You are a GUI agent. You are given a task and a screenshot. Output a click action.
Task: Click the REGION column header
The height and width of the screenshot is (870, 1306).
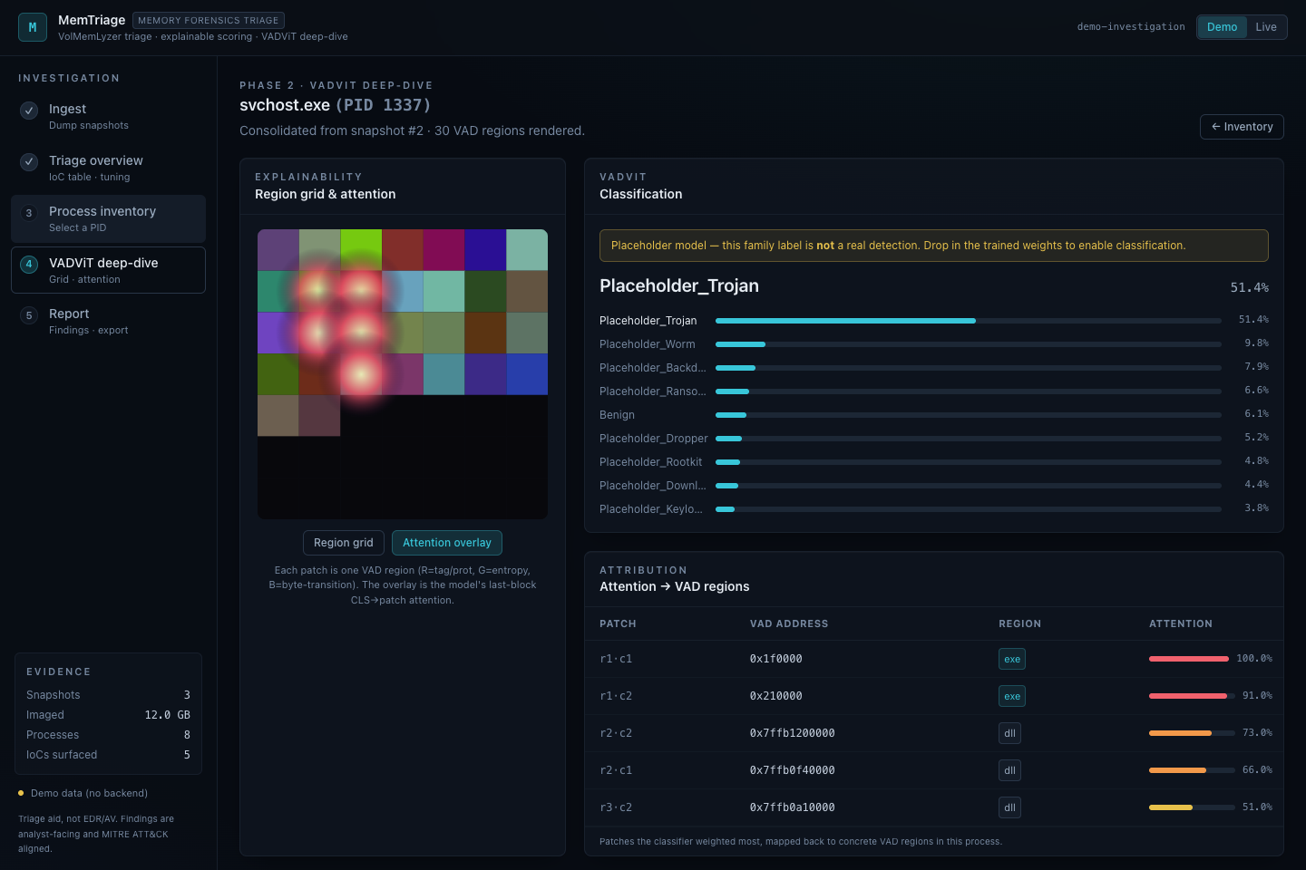[1019, 623]
